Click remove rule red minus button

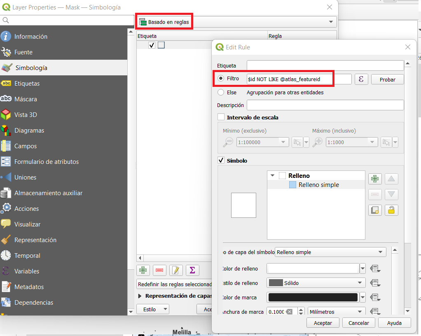tap(159, 270)
